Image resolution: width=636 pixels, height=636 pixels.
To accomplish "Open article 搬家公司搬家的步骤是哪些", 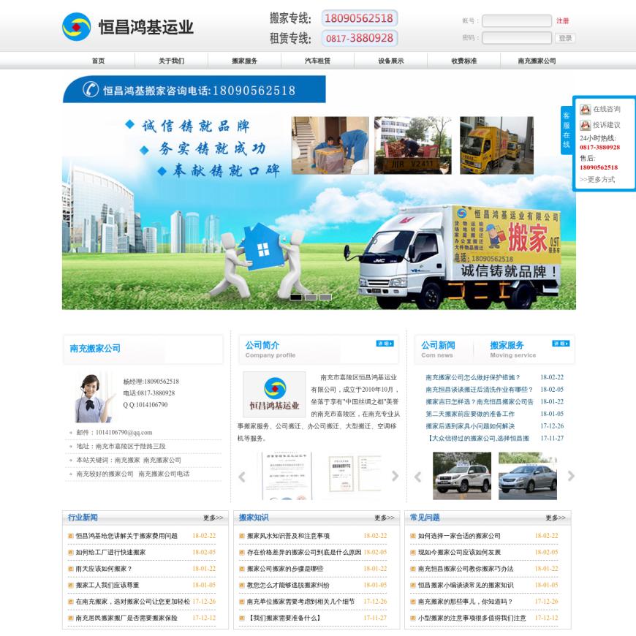I will (x=285, y=569).
